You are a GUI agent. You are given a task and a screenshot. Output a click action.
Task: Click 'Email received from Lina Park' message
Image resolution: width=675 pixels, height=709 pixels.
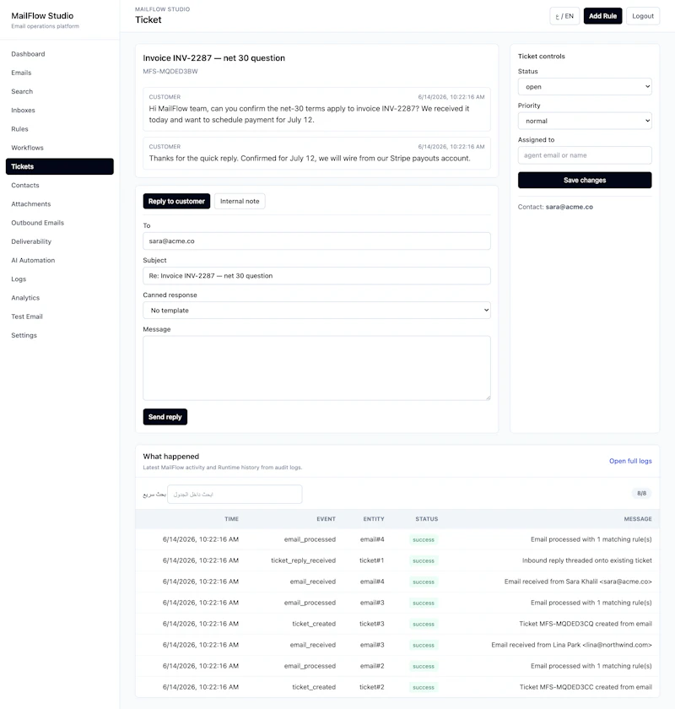pos(571,645)
